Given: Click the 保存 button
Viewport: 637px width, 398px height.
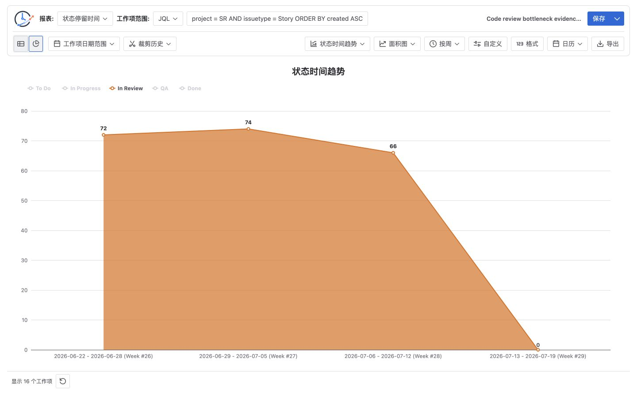Looking at the screenshot, I should pos(599,19).
